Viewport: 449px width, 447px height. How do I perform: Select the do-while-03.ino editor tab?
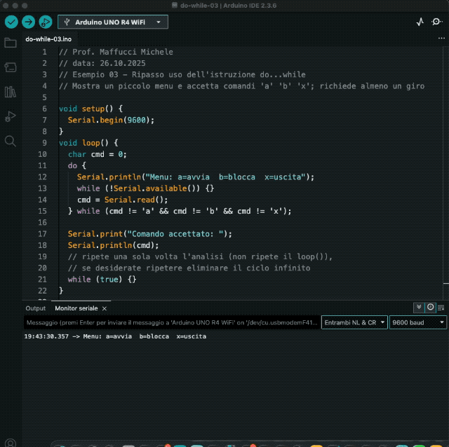48,39
